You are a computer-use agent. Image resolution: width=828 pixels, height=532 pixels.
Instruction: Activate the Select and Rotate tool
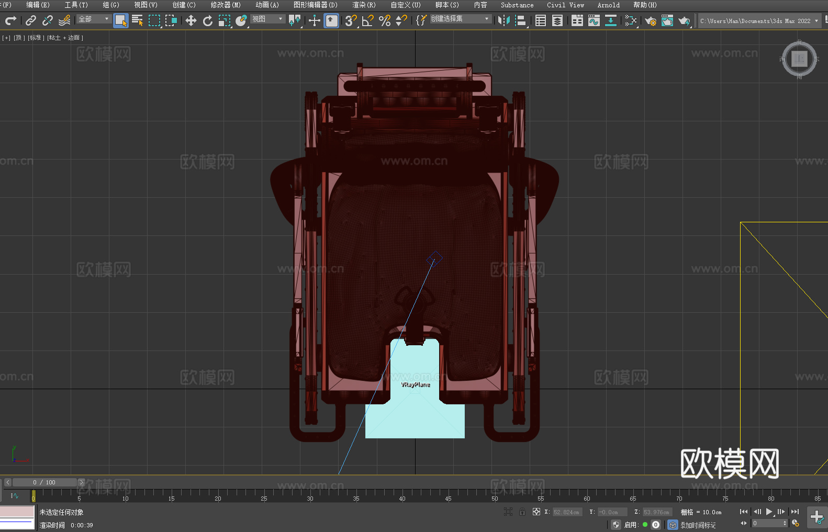click(x=208, y=20)
